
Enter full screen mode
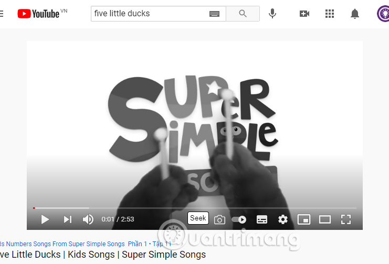[346, 219]
